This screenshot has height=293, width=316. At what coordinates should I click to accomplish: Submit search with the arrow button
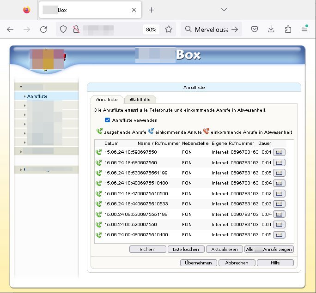tap(235, 30)
